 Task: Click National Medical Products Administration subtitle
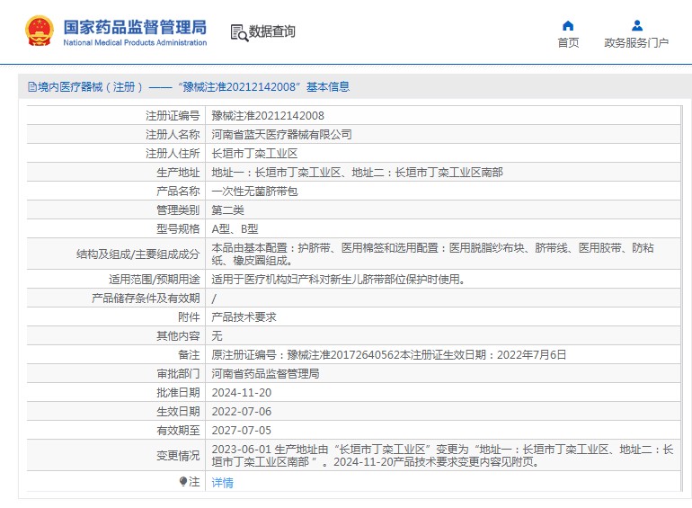pyautogui.click(x=135, y=43)
